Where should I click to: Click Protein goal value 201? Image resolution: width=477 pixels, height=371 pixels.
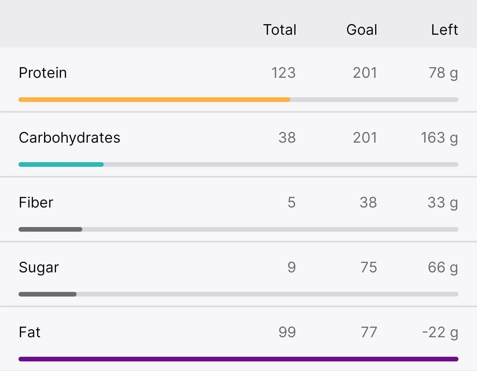pyautogui.click(x=365, y=73)
